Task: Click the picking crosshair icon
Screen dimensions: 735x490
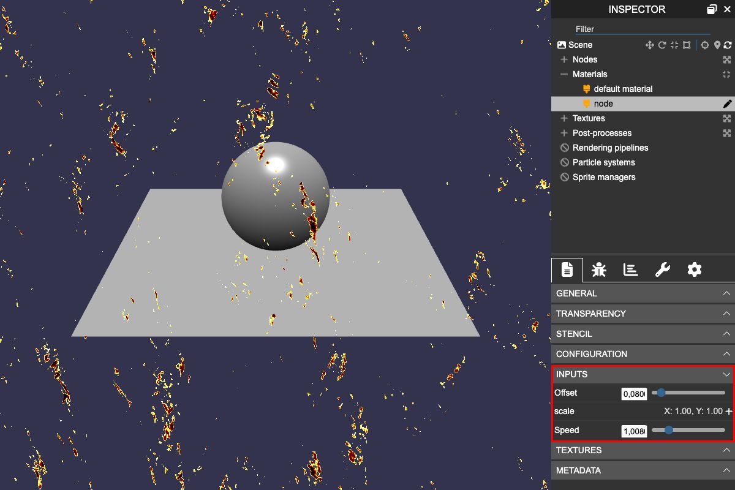Action: (704, 45)
